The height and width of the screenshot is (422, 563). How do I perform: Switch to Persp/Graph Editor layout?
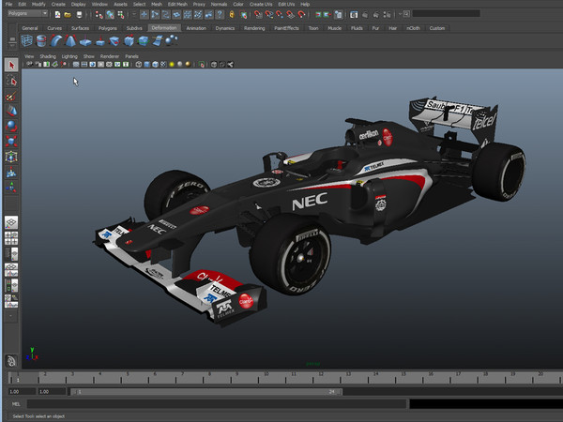point(11,270)
